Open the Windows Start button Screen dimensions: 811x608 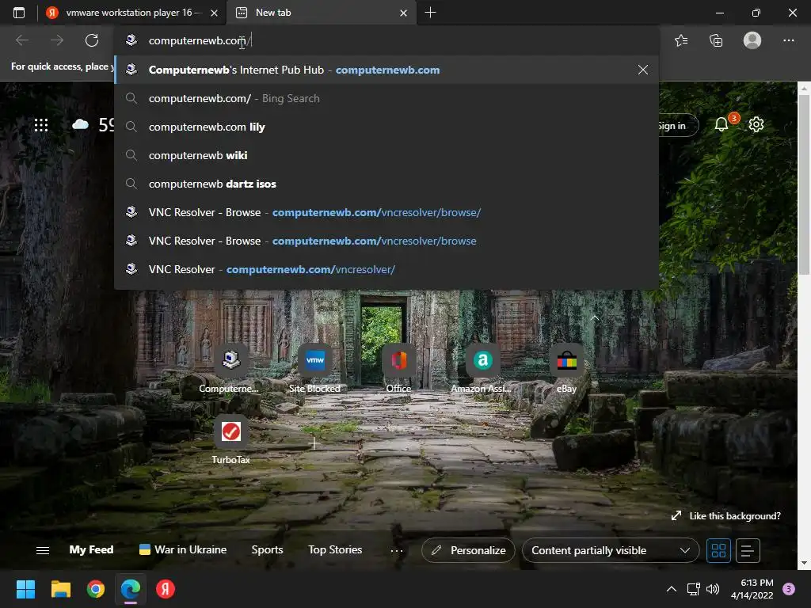[25, 589]
